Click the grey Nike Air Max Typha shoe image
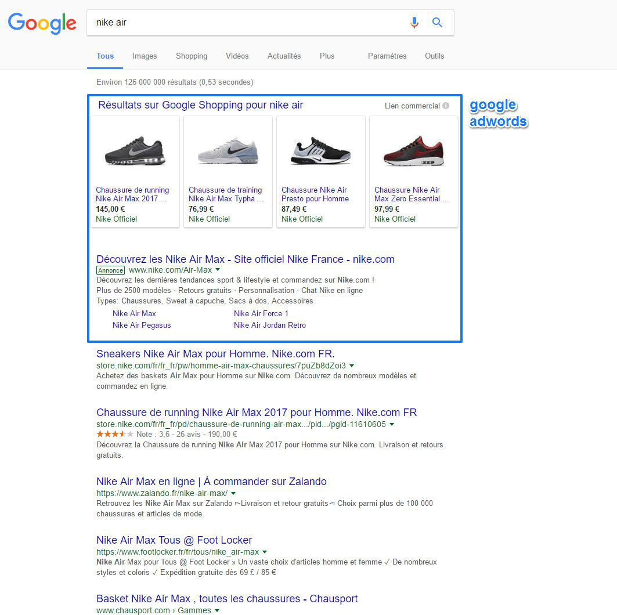Viewport: 617px width, 615px height. pos(228,151)
